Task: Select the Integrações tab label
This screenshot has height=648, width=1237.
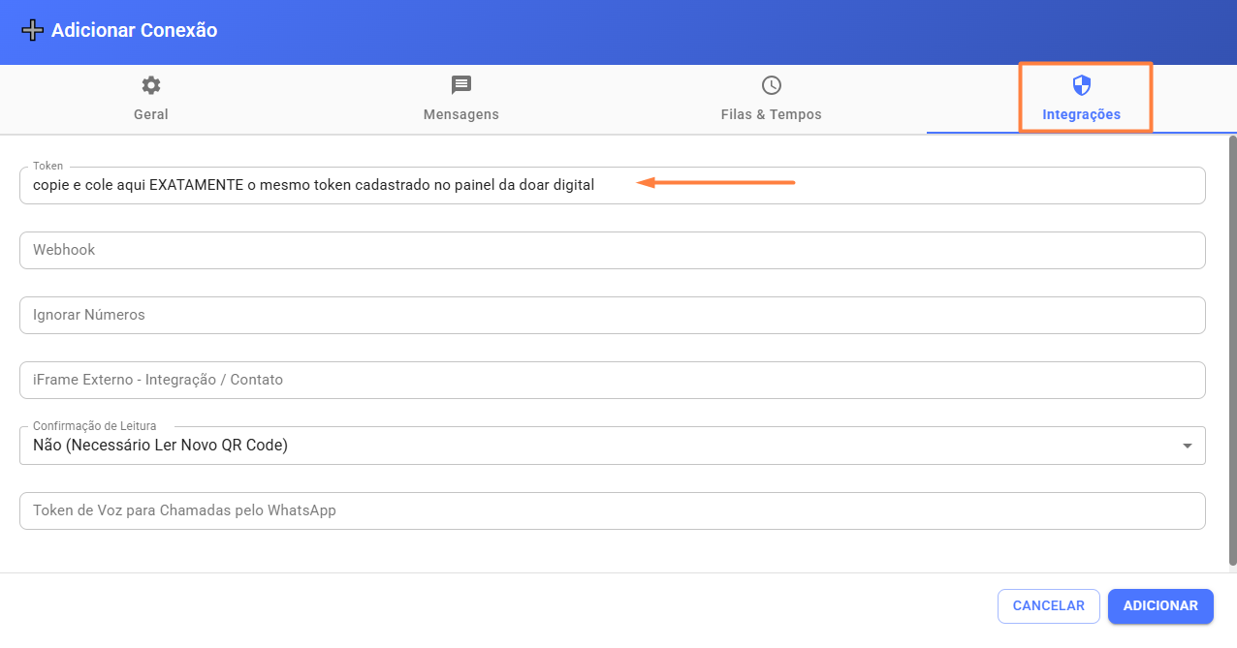Action: (1081, 114)
